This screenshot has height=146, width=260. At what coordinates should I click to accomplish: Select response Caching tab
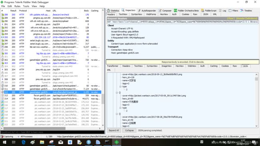point(214,66)
